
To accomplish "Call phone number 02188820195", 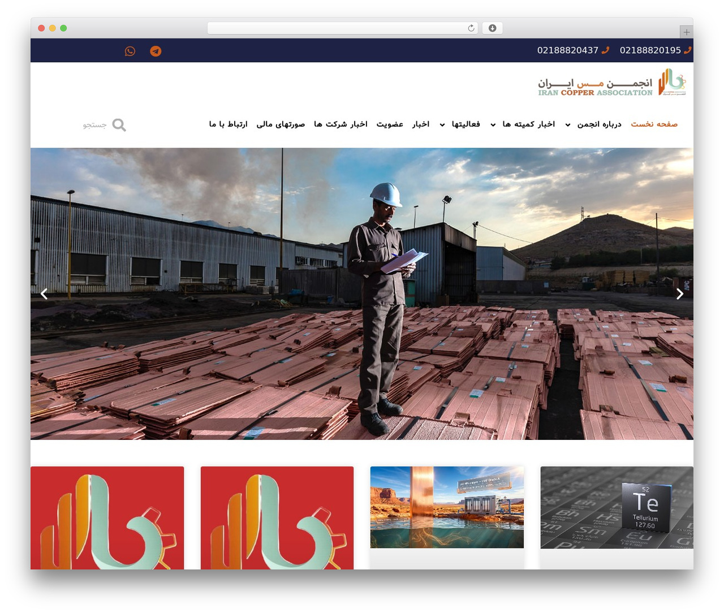I will coord(650,50).
